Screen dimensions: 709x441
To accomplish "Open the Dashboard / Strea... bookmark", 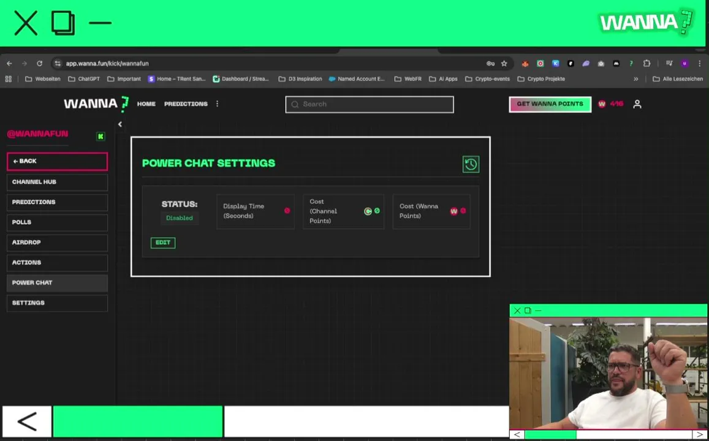I will 241,79.
